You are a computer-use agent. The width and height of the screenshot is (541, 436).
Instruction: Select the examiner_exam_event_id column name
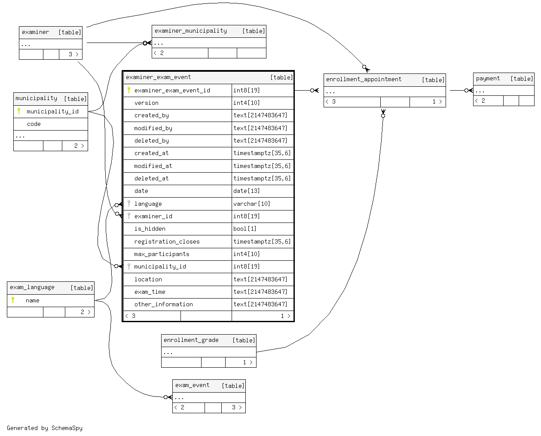click(172, 91)
